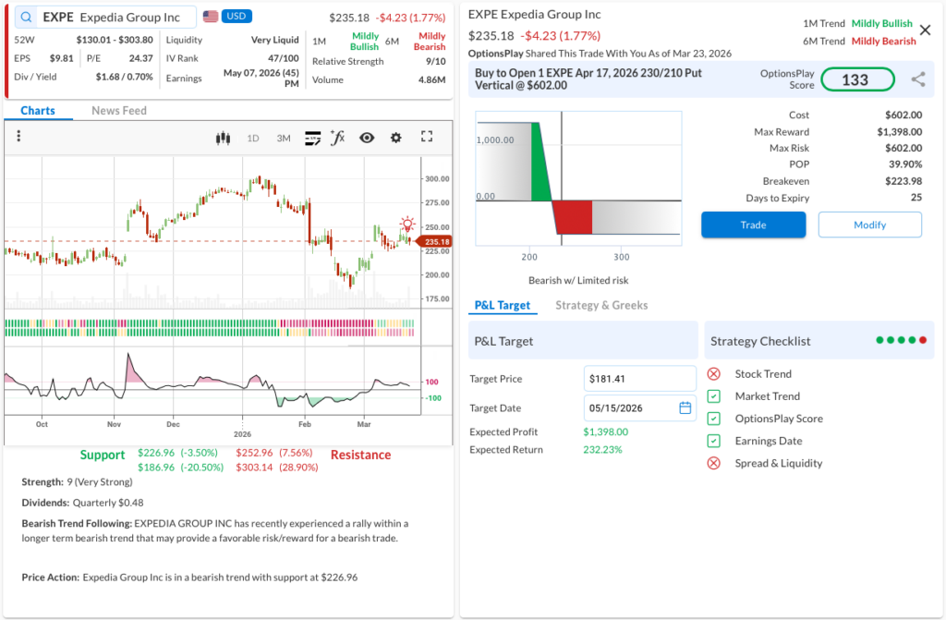Viewport: 946px width, 620px height.
Task: Open the Target Date calendar picker
Action: click(x=685, y=407)
